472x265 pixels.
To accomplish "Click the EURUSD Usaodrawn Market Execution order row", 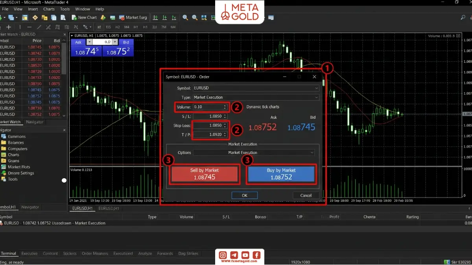I will pos(236,223).
